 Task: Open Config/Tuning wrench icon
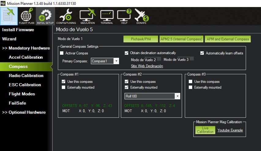[66, 16]
